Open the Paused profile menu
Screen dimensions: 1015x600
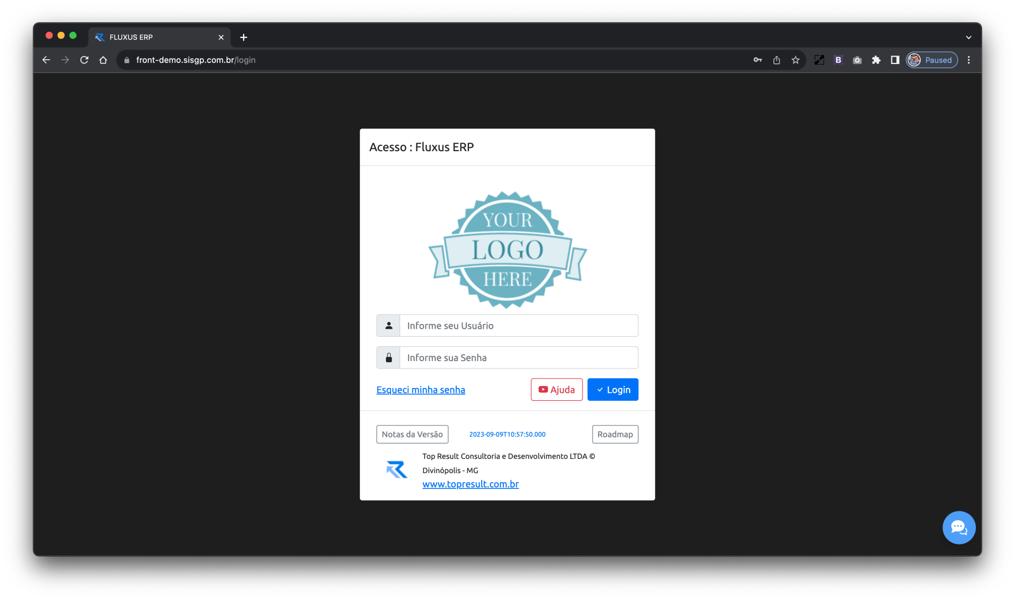coord(932,60)
